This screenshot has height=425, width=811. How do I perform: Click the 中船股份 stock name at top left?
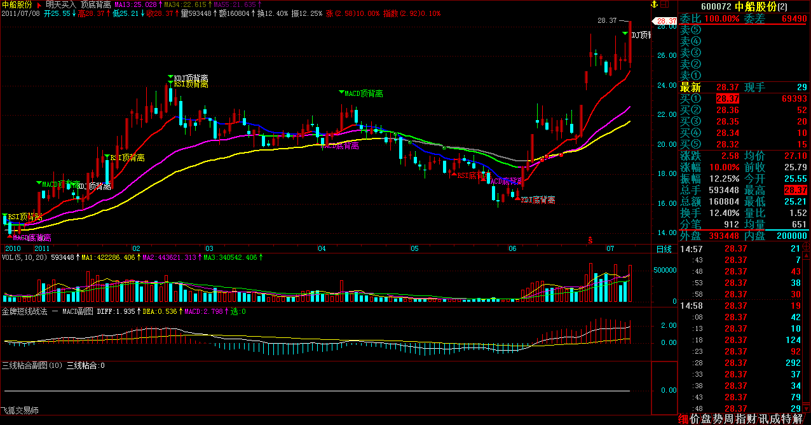17,4
